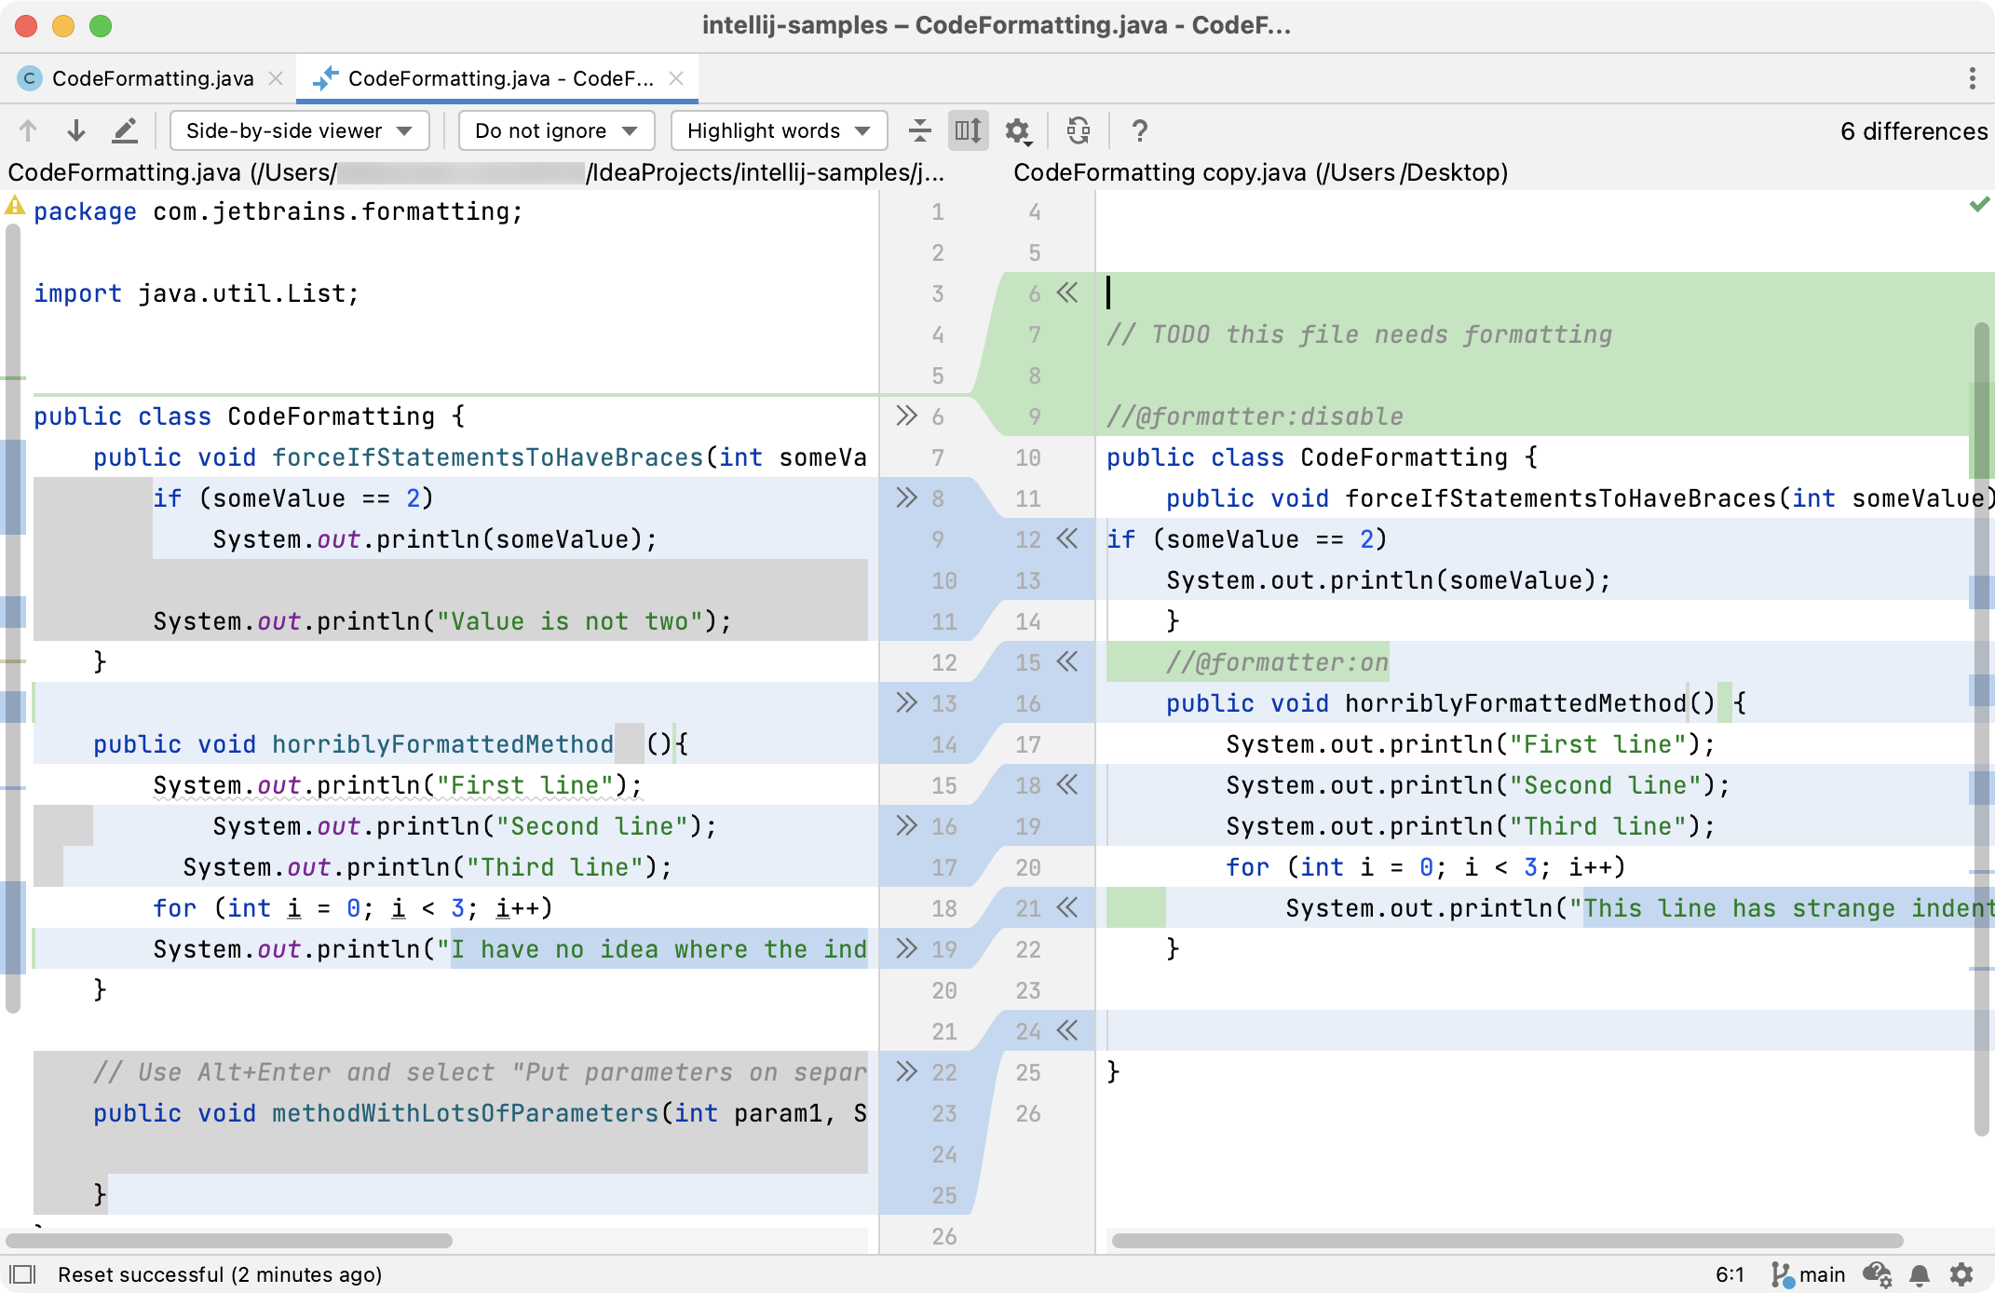Click the 6 differences button
Image resolution: width=1995 pixels, height=1293 pixels.
click(x=1907, y=131)
